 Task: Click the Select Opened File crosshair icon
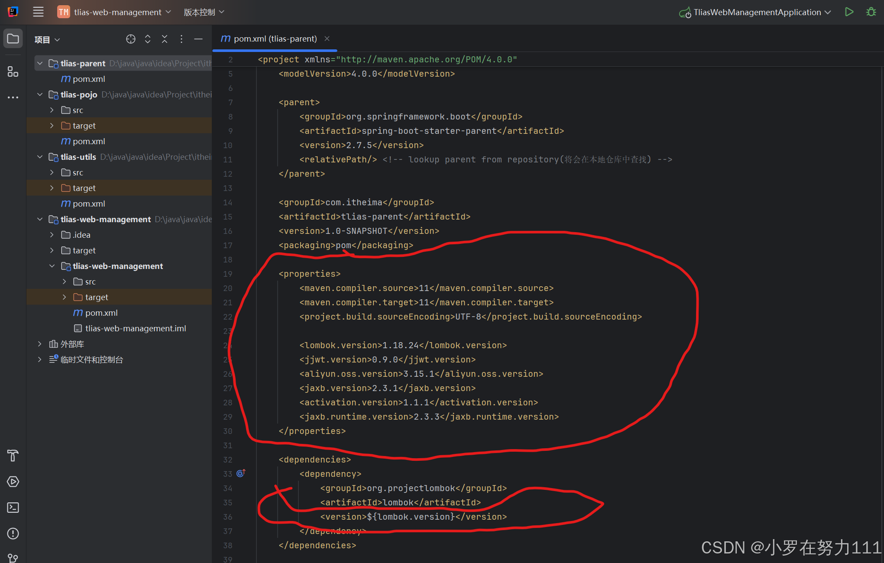[131, 39]
